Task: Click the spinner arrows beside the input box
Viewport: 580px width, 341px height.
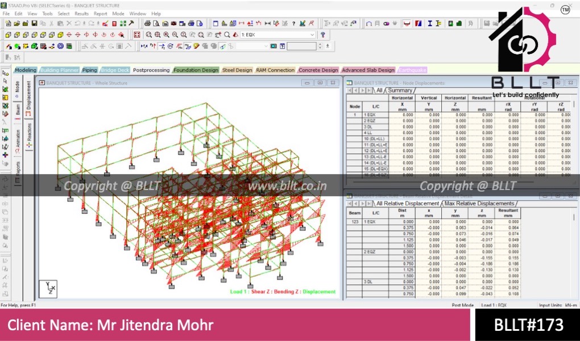Action: click(x=320, y=46)
